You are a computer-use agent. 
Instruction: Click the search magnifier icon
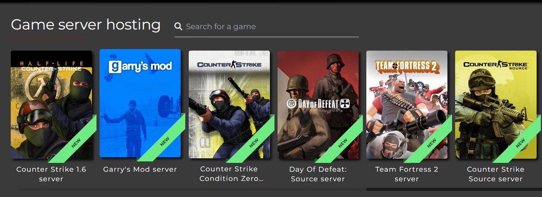coord(178,27)
